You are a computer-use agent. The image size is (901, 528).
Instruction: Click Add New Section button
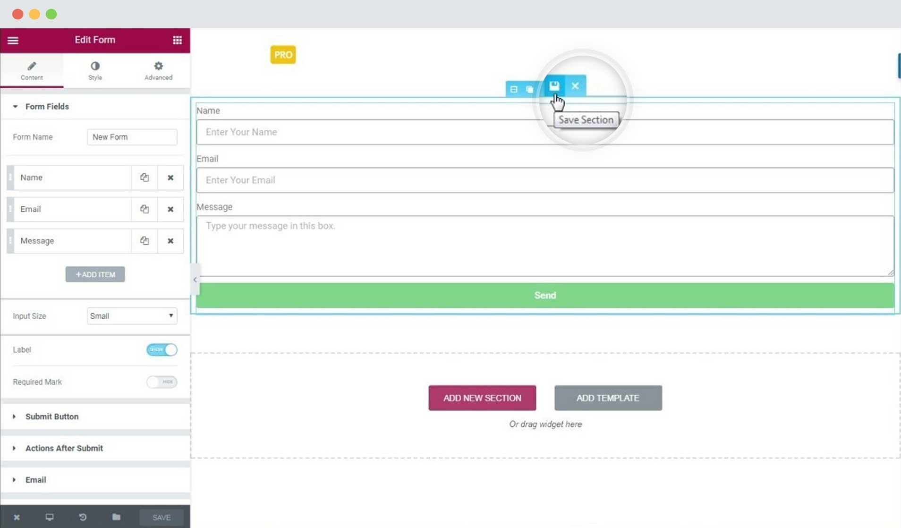482,398
